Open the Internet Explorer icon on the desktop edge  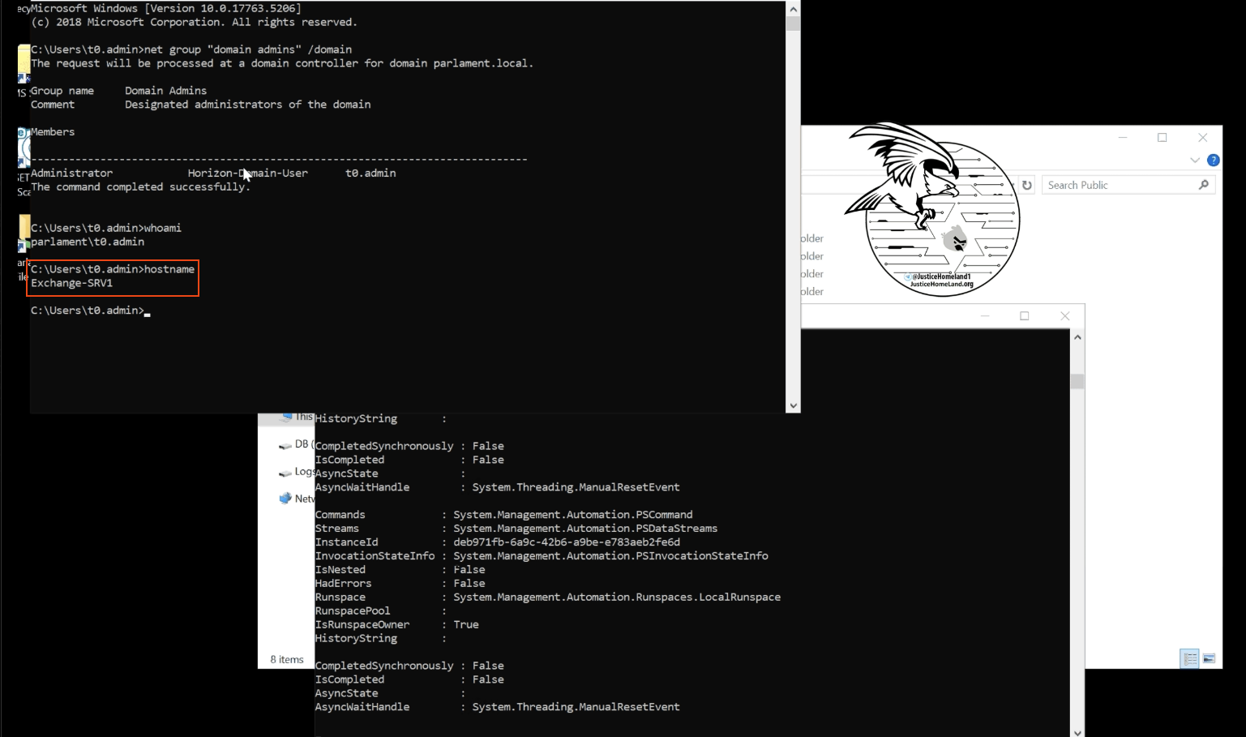pyautogui.click(x=23, y=134)
